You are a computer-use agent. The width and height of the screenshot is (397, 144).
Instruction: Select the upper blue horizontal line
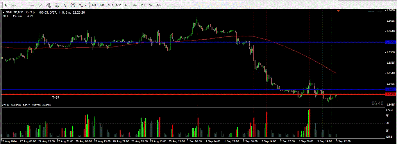pyautogui.click(x=193, y=42)
